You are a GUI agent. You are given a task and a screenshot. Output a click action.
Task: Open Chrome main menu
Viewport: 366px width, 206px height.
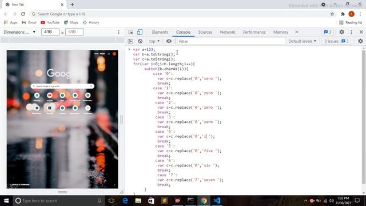(x=360, y=14)
